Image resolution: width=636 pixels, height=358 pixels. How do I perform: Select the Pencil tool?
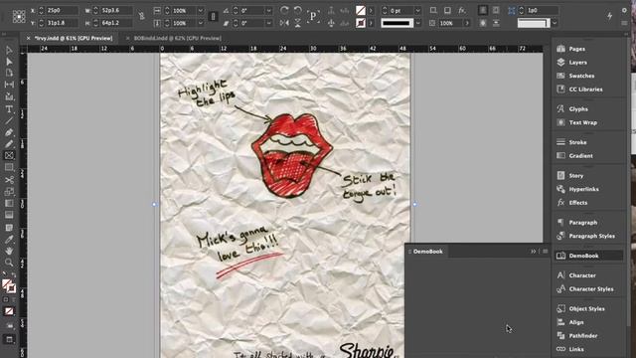pyautogui.click(x=9, y=144)
